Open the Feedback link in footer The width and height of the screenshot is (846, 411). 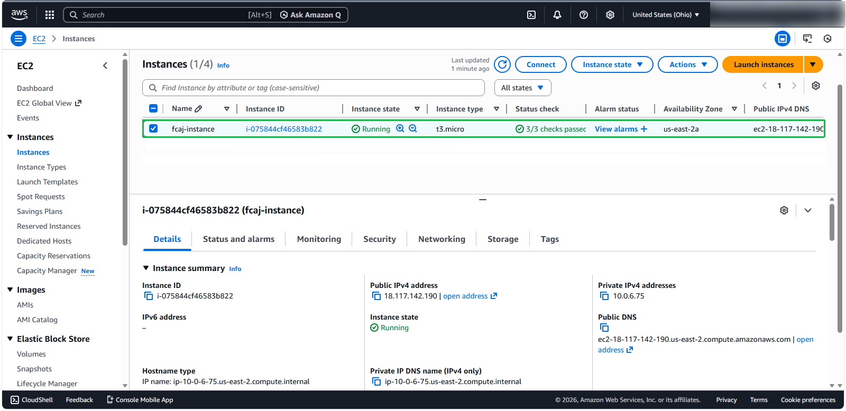pos(79,400)
